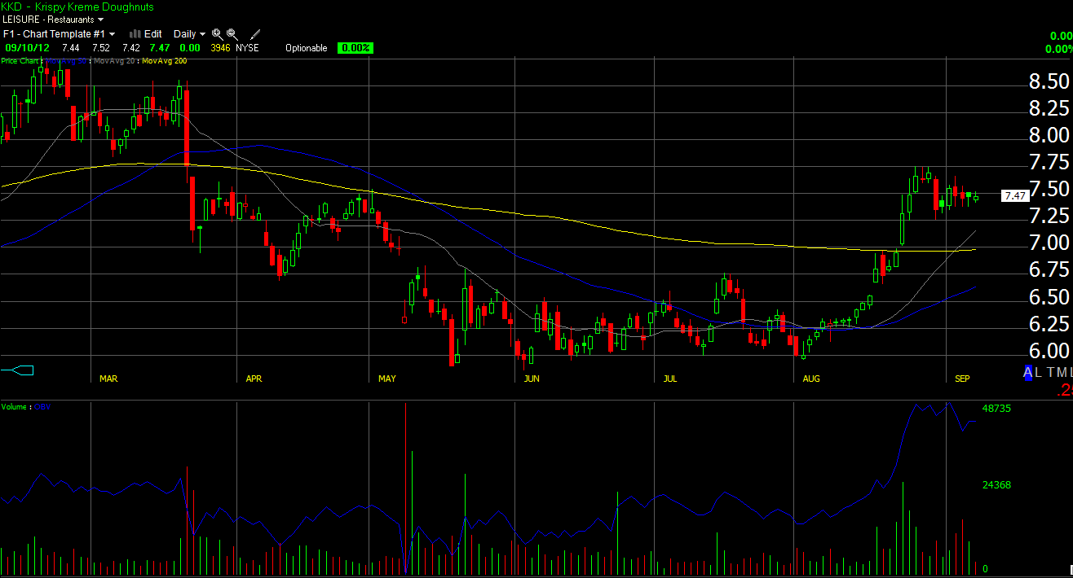The width and height of the screenshot is (1073, 578).
Task: Switch price scale to L mode
Action: pyautogui.click(x=1039, y=372)
